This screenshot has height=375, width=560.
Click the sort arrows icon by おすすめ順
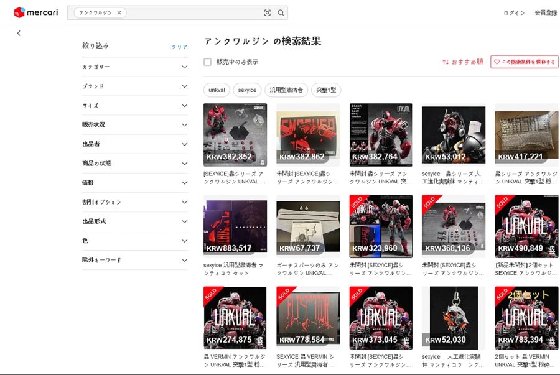click(x=446, y=62)
